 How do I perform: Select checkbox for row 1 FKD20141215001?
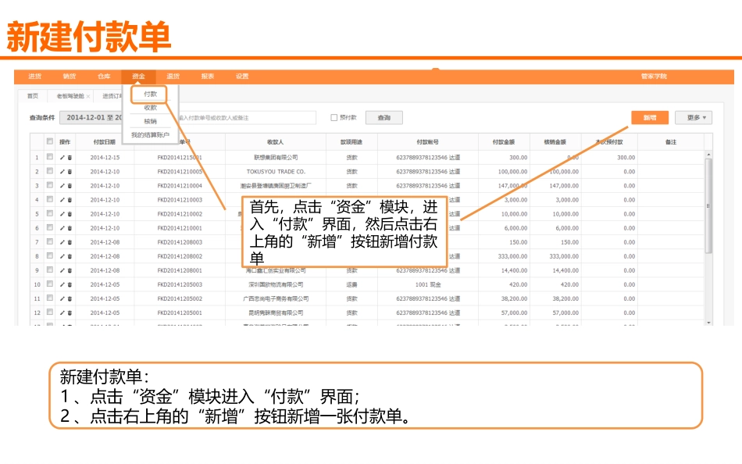click(x=50, y=157)
